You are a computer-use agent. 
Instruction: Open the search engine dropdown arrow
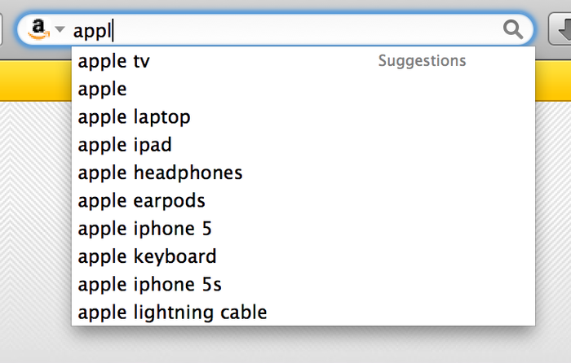[60, 28]
